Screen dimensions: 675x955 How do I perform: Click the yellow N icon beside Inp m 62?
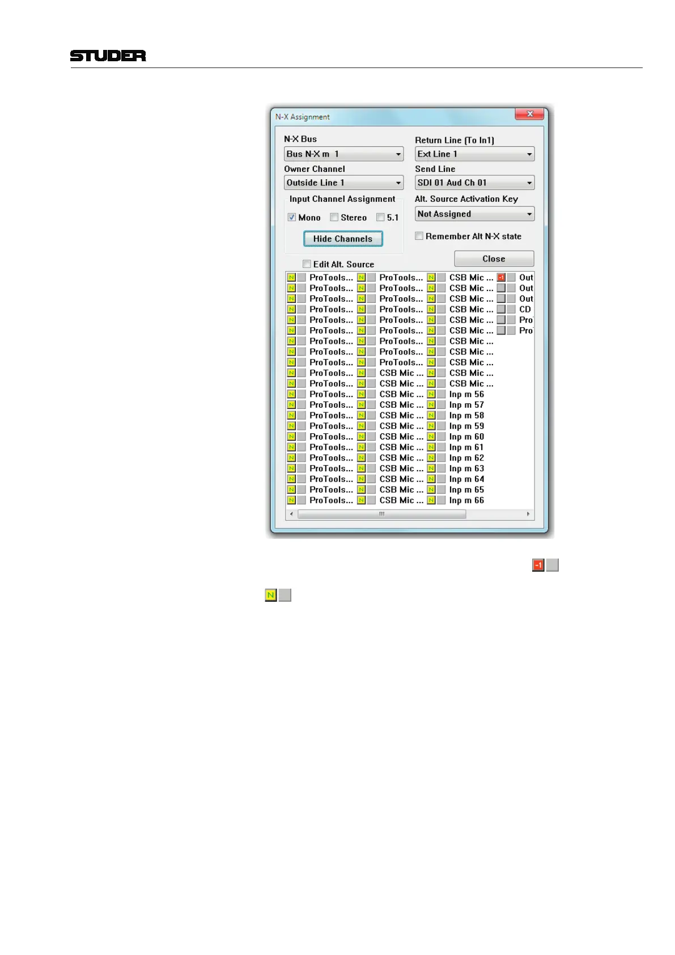pos(431,458)
